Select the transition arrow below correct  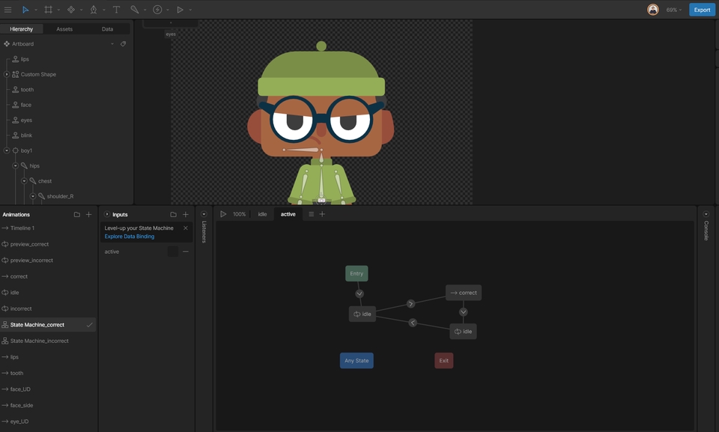463,312
